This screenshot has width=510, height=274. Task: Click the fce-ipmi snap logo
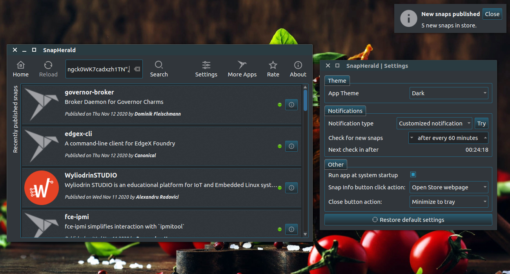pos(42,225)
